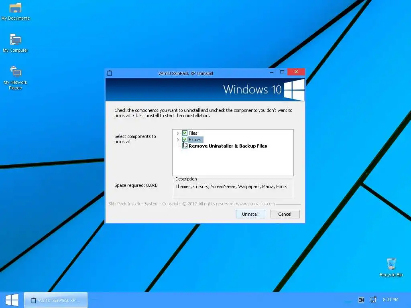Image resolution: width=411 pixels, height=308 pixels.
Task: Click the trash icon in dialog title bar
Action: [110, 73]
